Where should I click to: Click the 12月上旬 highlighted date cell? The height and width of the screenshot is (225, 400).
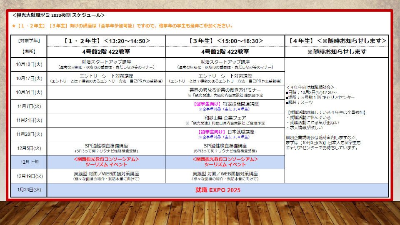[29, 162]
